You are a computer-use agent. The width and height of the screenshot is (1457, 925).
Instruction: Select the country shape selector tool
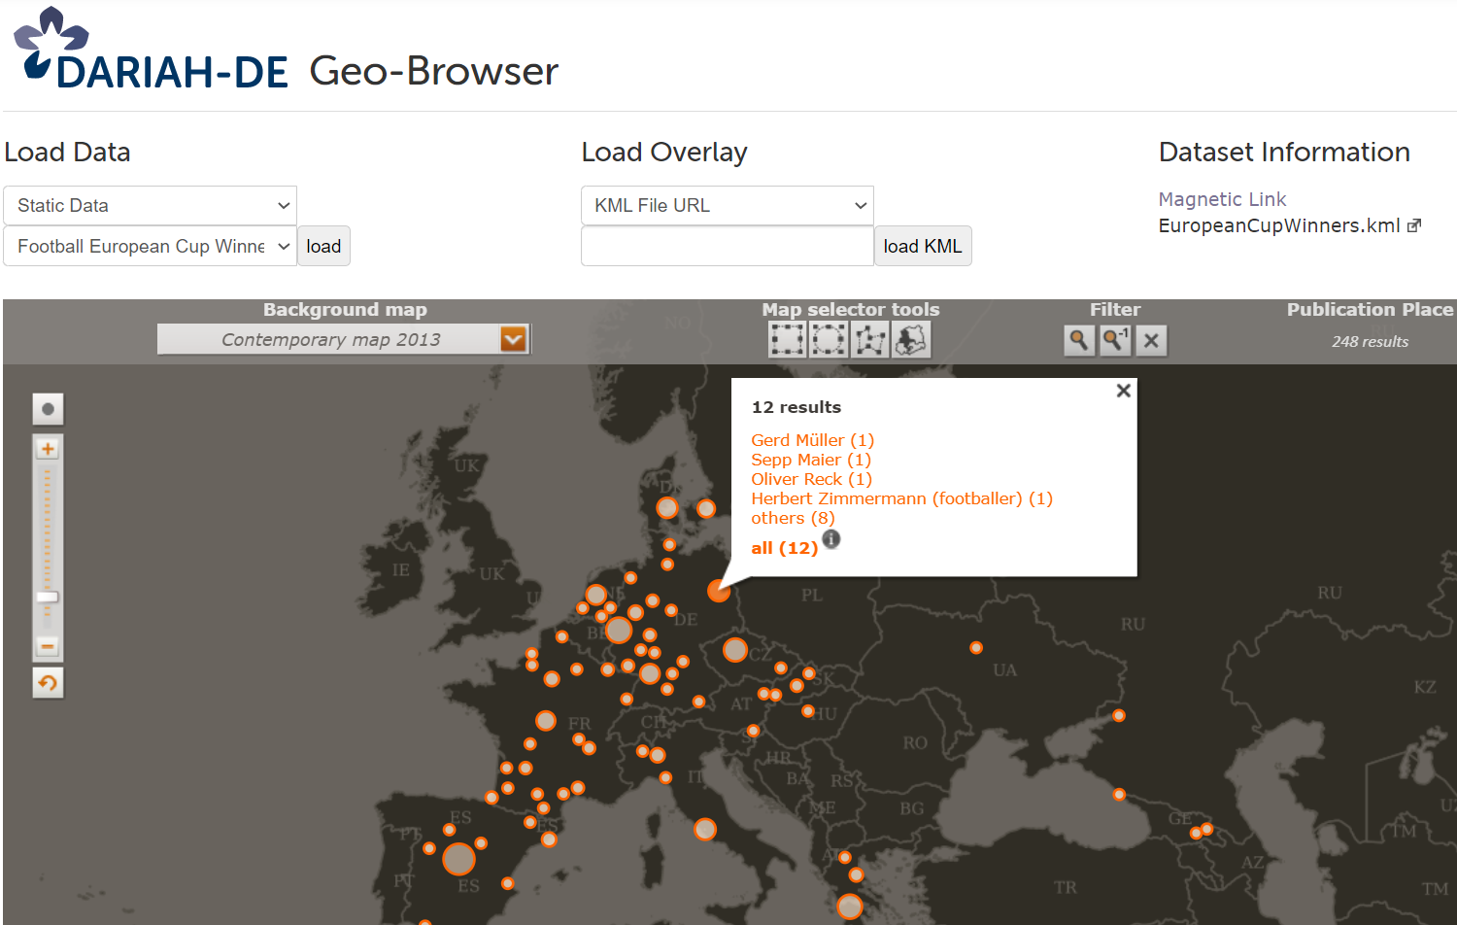tap(911, 339)
